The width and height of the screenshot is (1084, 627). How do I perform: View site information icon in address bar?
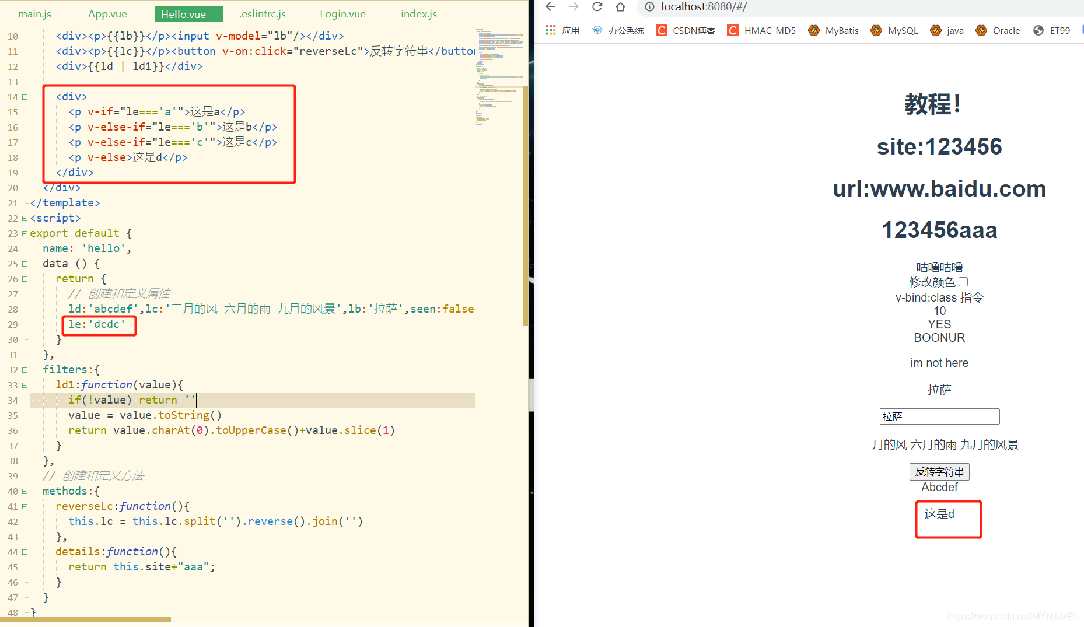[x=649, y=7]
